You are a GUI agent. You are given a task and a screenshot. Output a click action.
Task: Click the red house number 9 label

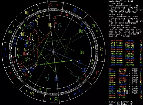61,13
